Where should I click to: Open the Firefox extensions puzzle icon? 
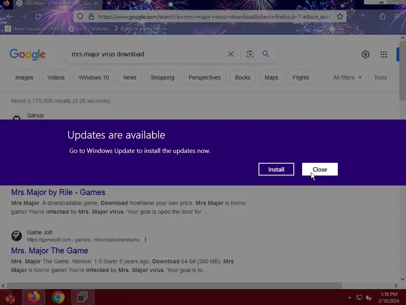point(382,17)
